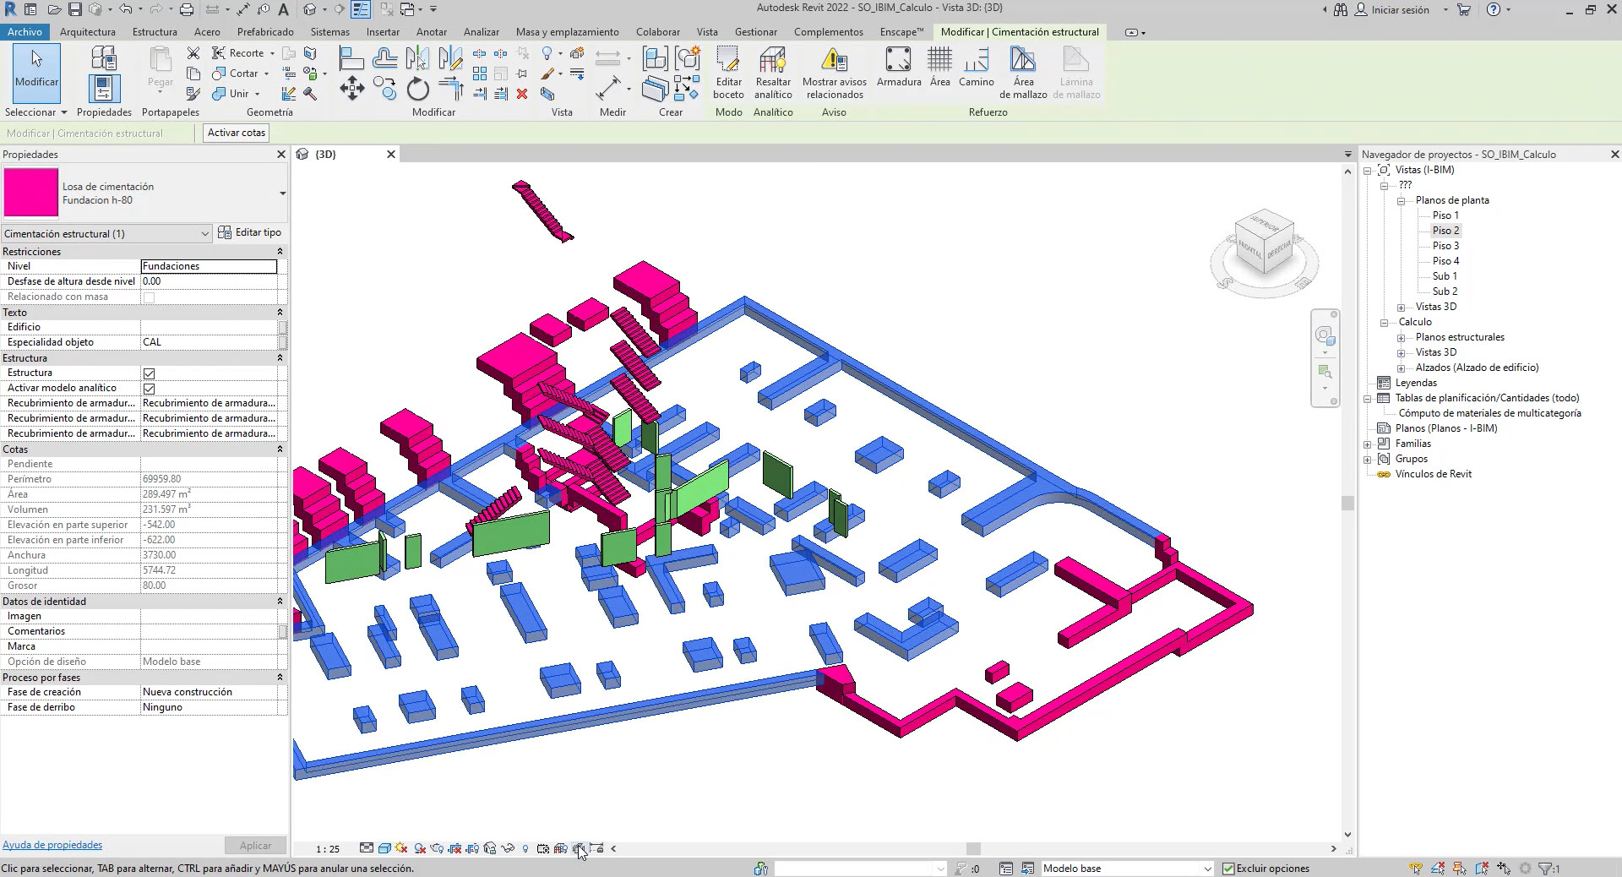Open the Ayuda de propiedades link
This screenshot has width=1622, height=877.
52,845
